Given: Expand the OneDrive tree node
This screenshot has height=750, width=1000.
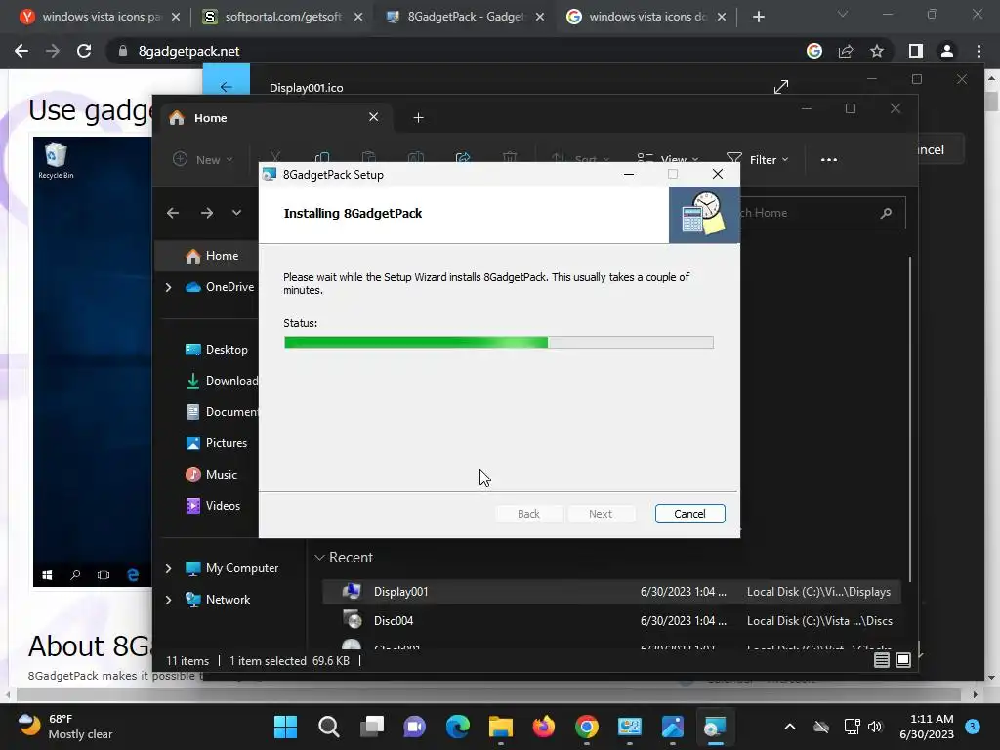Looking at the screenshot, I should pyautogui.click(x=168, y=288).
